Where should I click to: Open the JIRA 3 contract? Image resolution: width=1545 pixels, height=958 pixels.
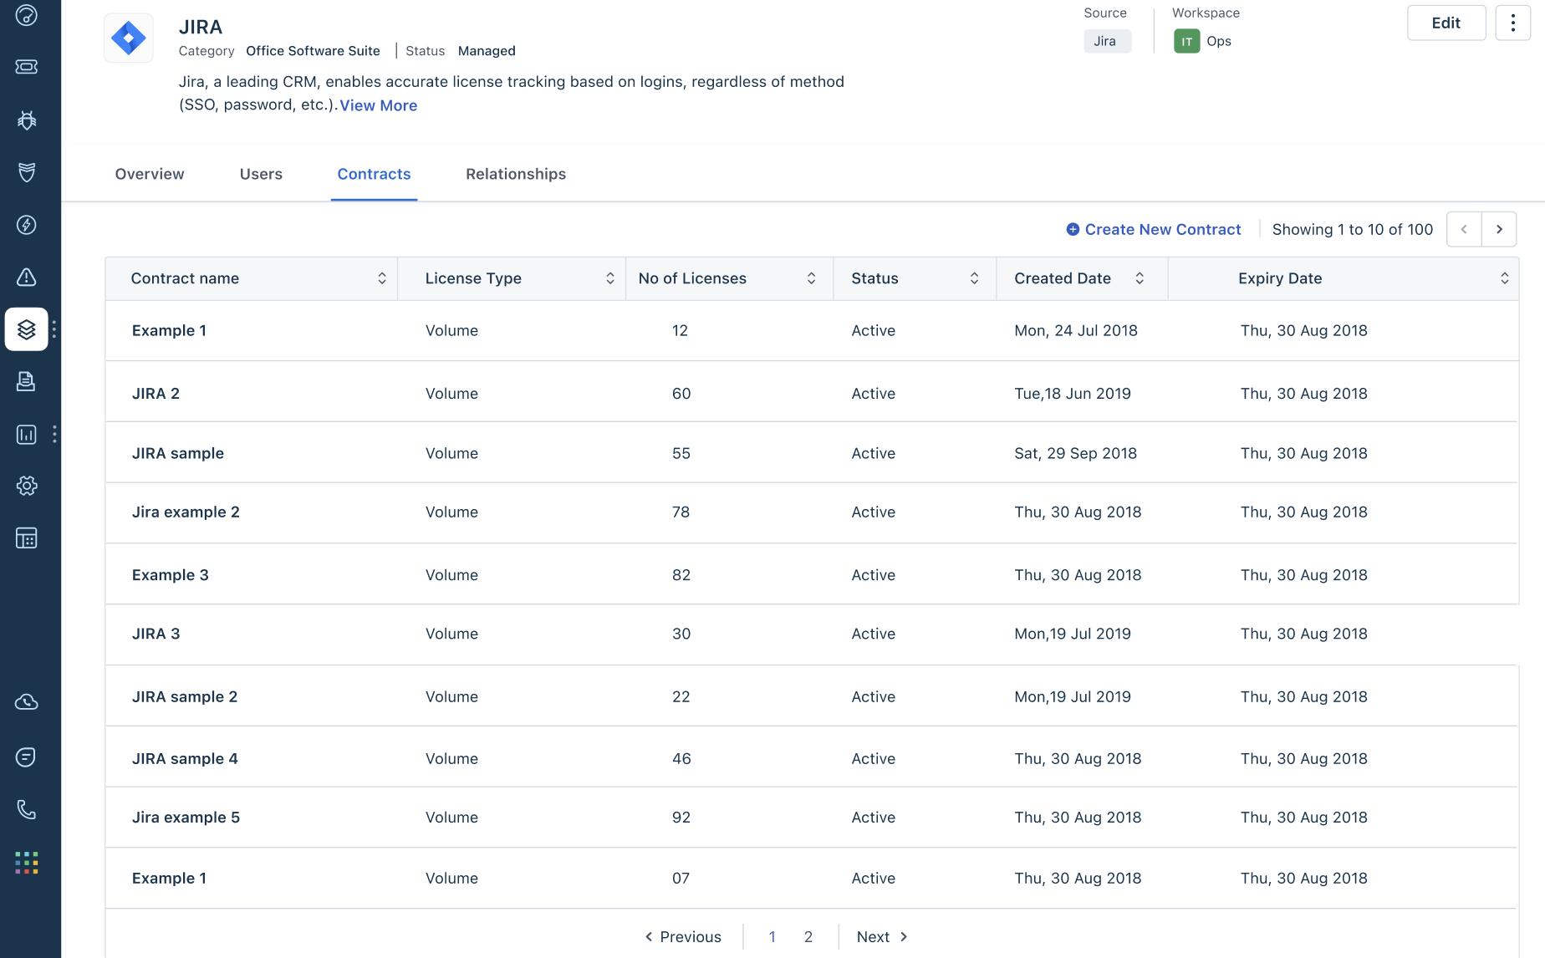tap(156, 634)
